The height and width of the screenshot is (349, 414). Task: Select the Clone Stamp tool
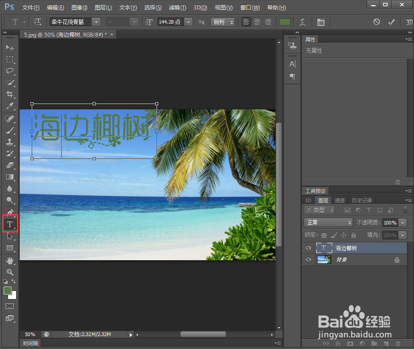pos(10,142)
